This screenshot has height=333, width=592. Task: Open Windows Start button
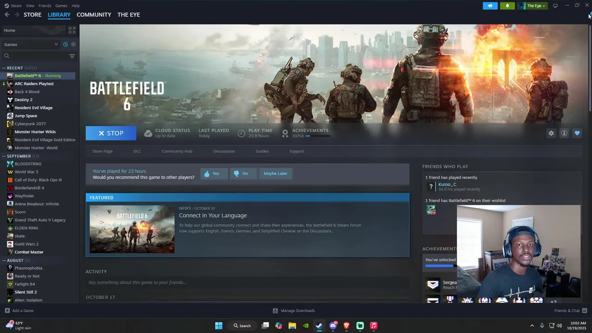(x=219, y=326)
